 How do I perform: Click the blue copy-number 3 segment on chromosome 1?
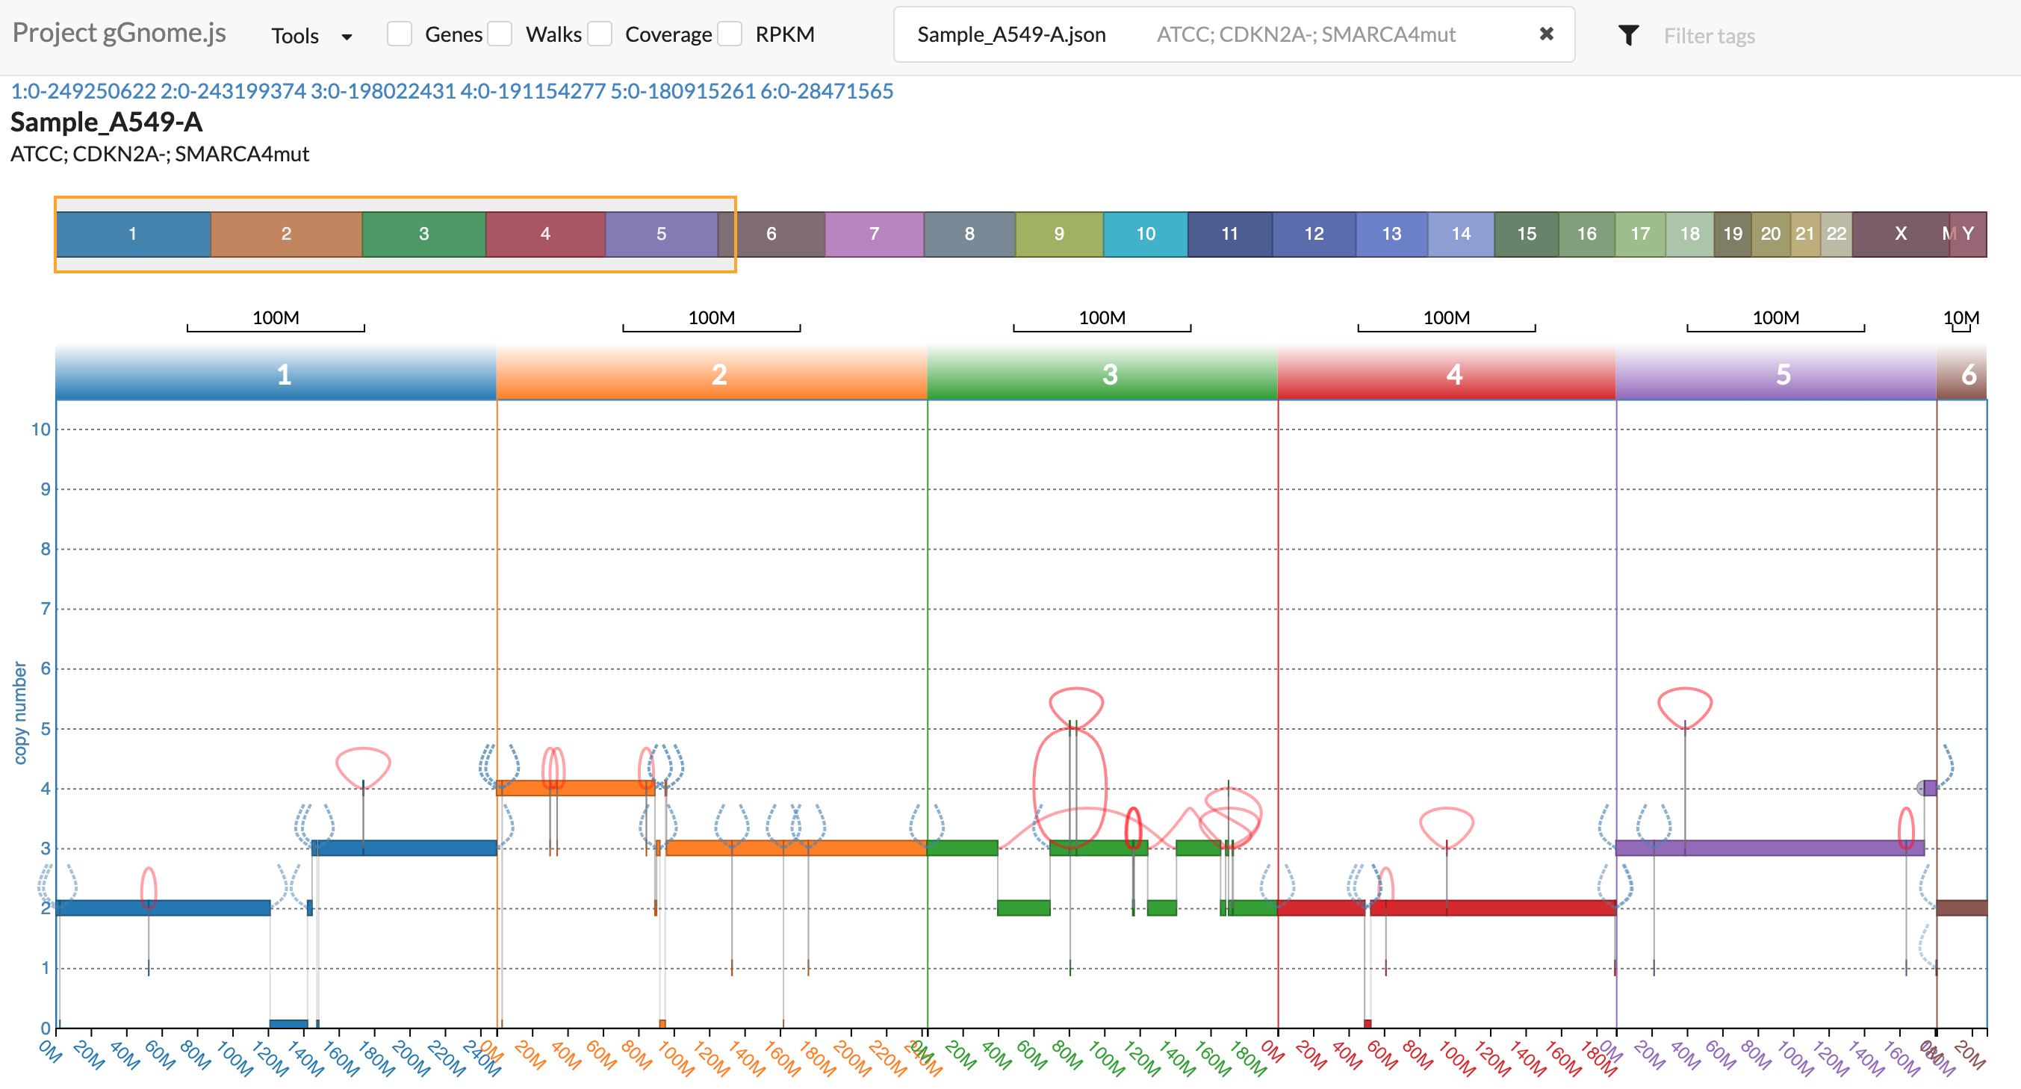405,848
